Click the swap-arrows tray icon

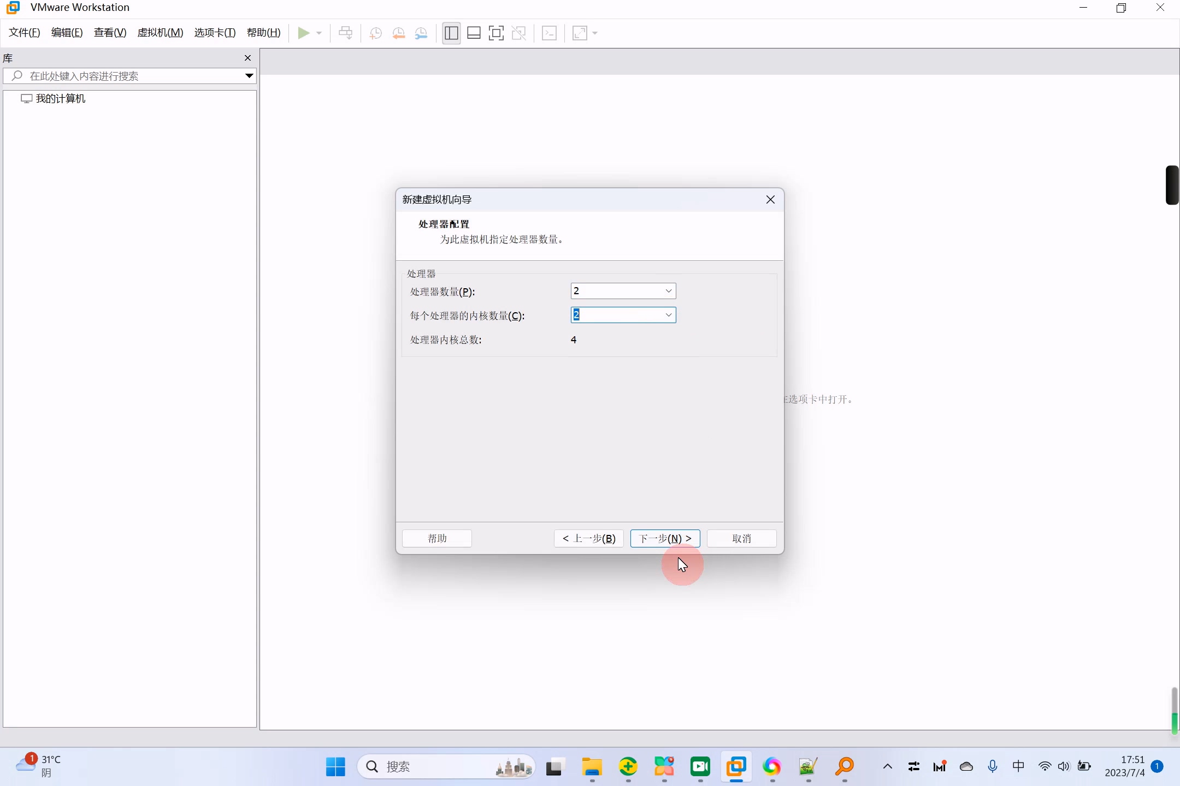coord(913,767)
